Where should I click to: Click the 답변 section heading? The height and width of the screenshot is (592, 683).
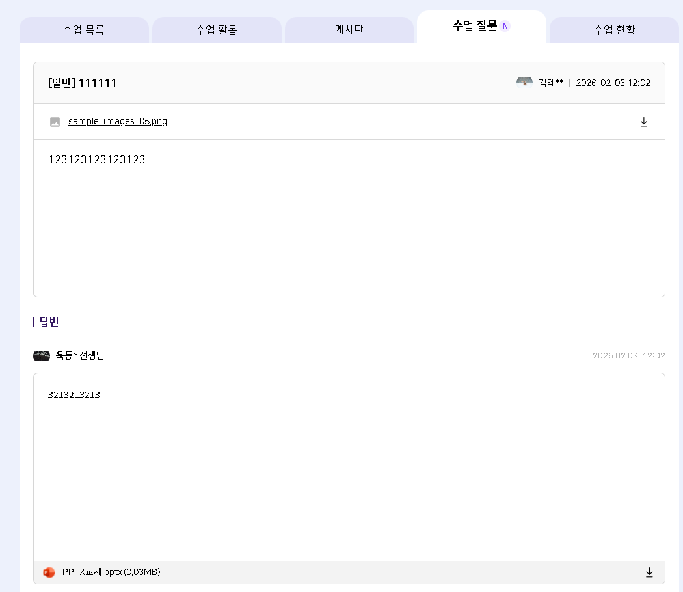(x=49, y=321)
